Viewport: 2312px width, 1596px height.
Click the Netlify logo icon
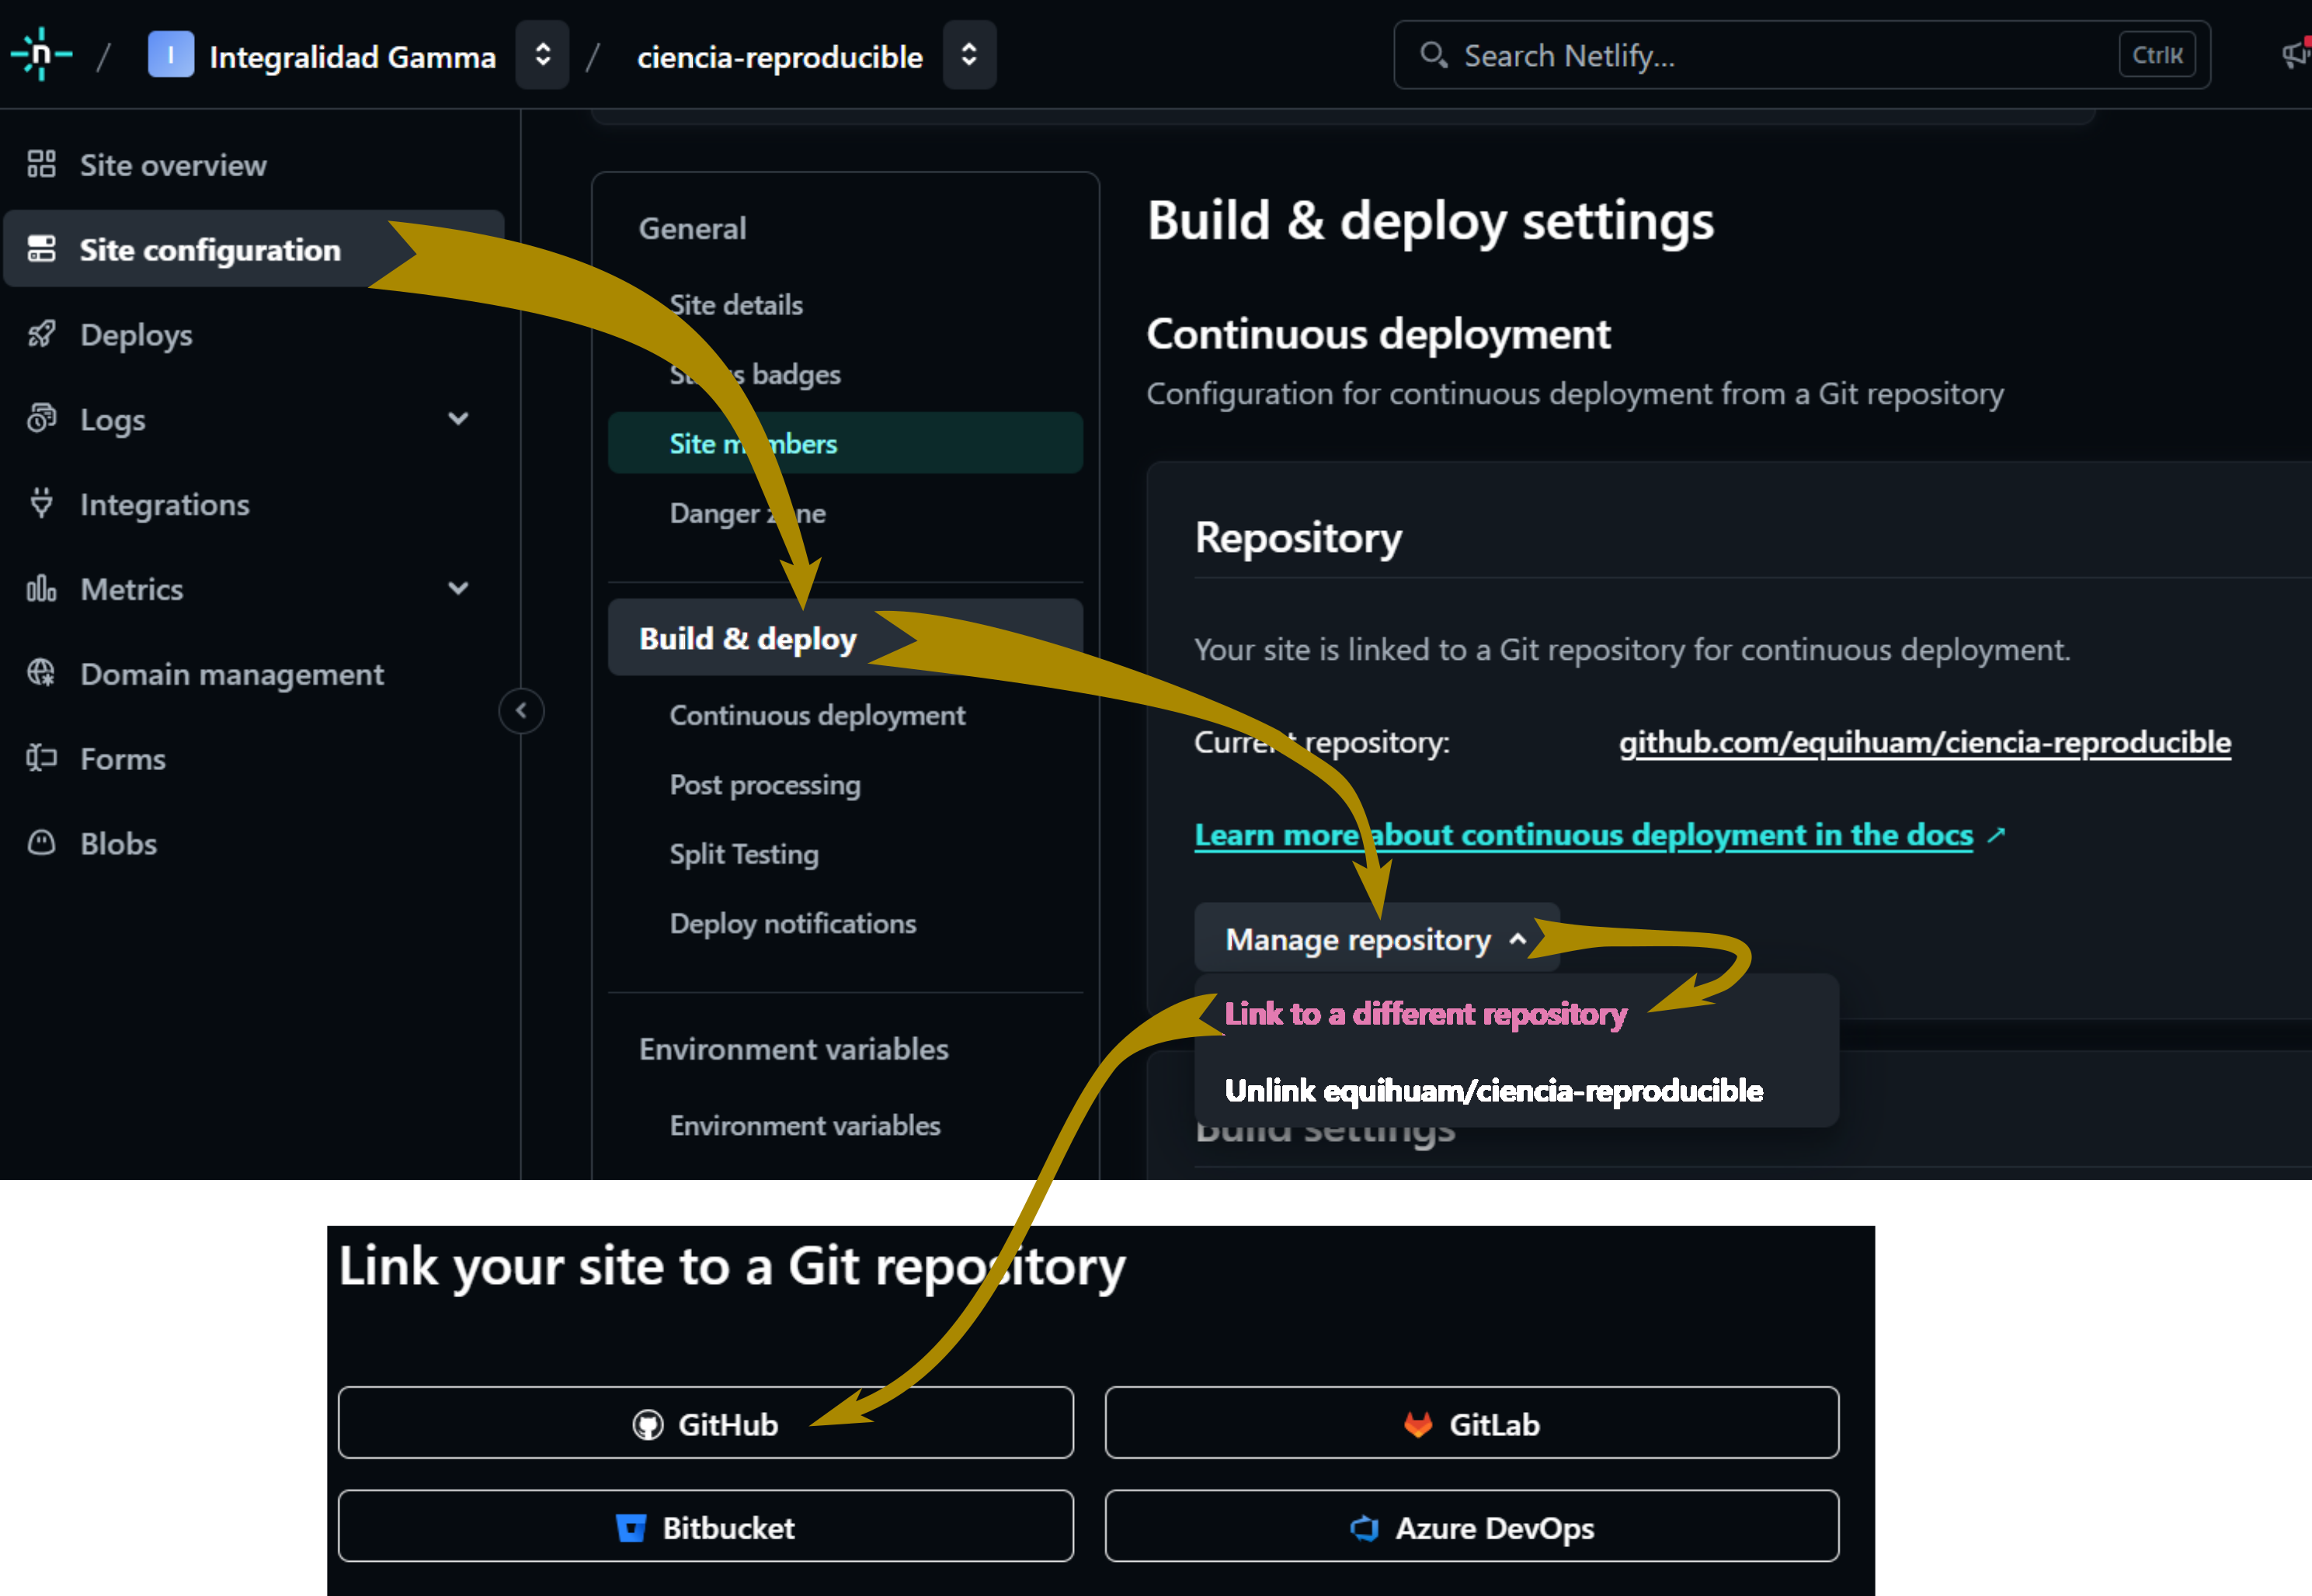click(41, 54)
